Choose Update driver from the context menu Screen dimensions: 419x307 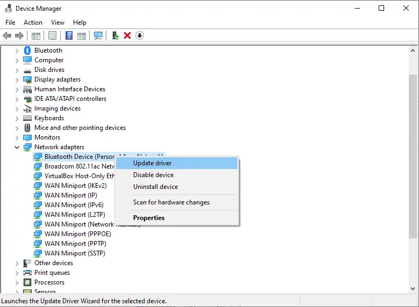177,163
